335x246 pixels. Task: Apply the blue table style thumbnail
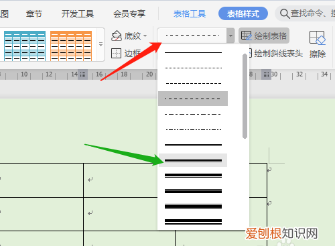25,46
